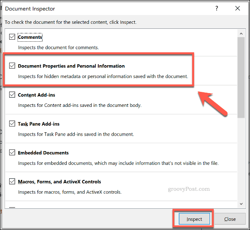
Task: Click the Macros, Forms, and ActiveX Controls label
Action: 59,182
